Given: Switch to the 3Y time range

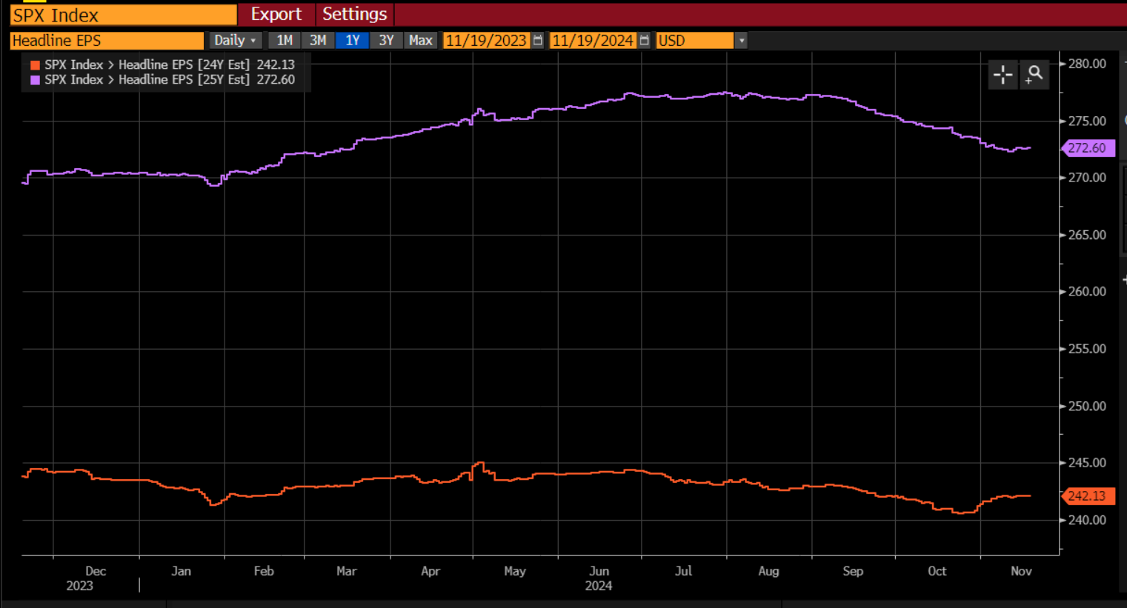Looking at the screenshot, I should pos(386,41).
